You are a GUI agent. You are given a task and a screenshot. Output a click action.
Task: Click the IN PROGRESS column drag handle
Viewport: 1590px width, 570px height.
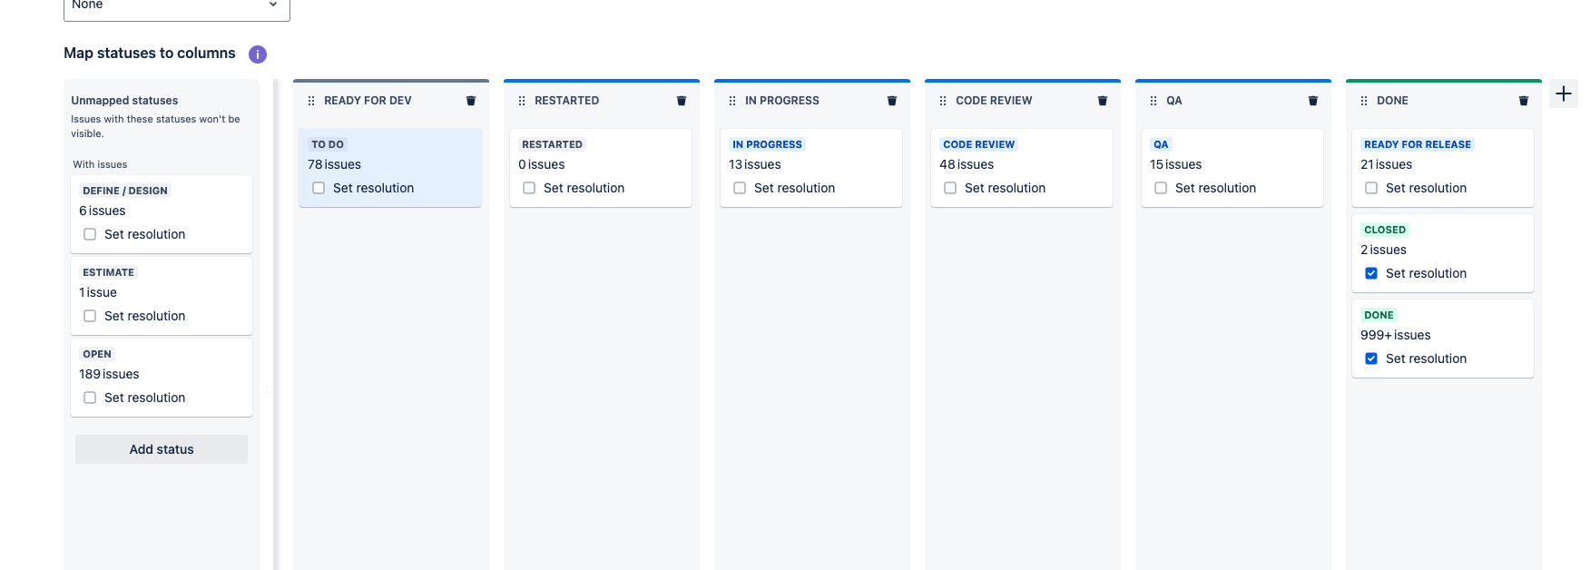click(x=732, y=101)
